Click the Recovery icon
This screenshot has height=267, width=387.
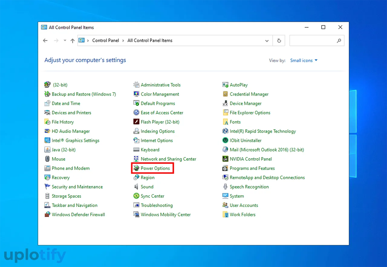click(47, 177)
